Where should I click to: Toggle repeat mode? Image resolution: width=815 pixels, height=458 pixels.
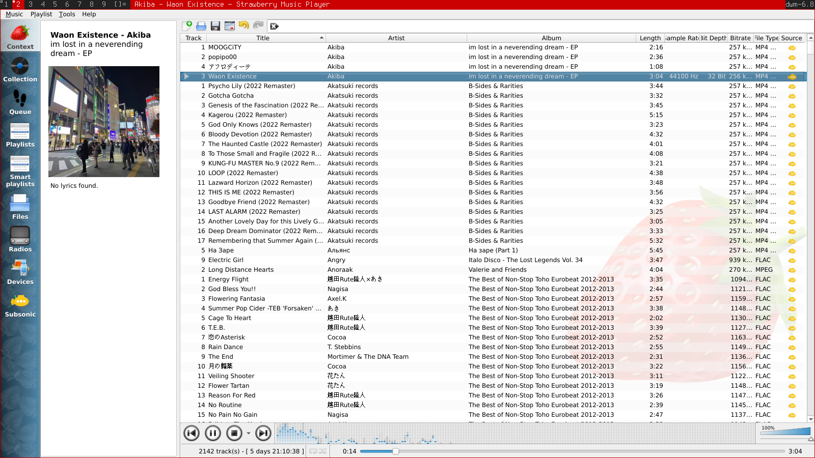[313, 451]
